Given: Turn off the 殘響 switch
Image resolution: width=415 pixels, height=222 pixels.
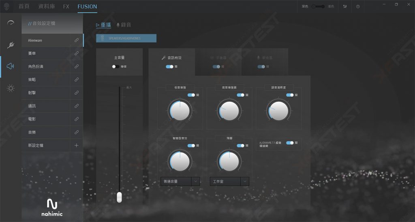Looking at the screenshot, I should coord(241,146).
